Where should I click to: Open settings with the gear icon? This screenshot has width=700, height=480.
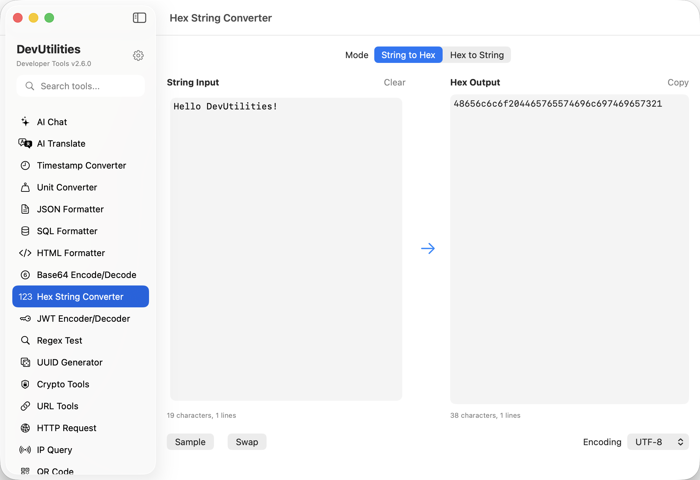click(138, 55)
